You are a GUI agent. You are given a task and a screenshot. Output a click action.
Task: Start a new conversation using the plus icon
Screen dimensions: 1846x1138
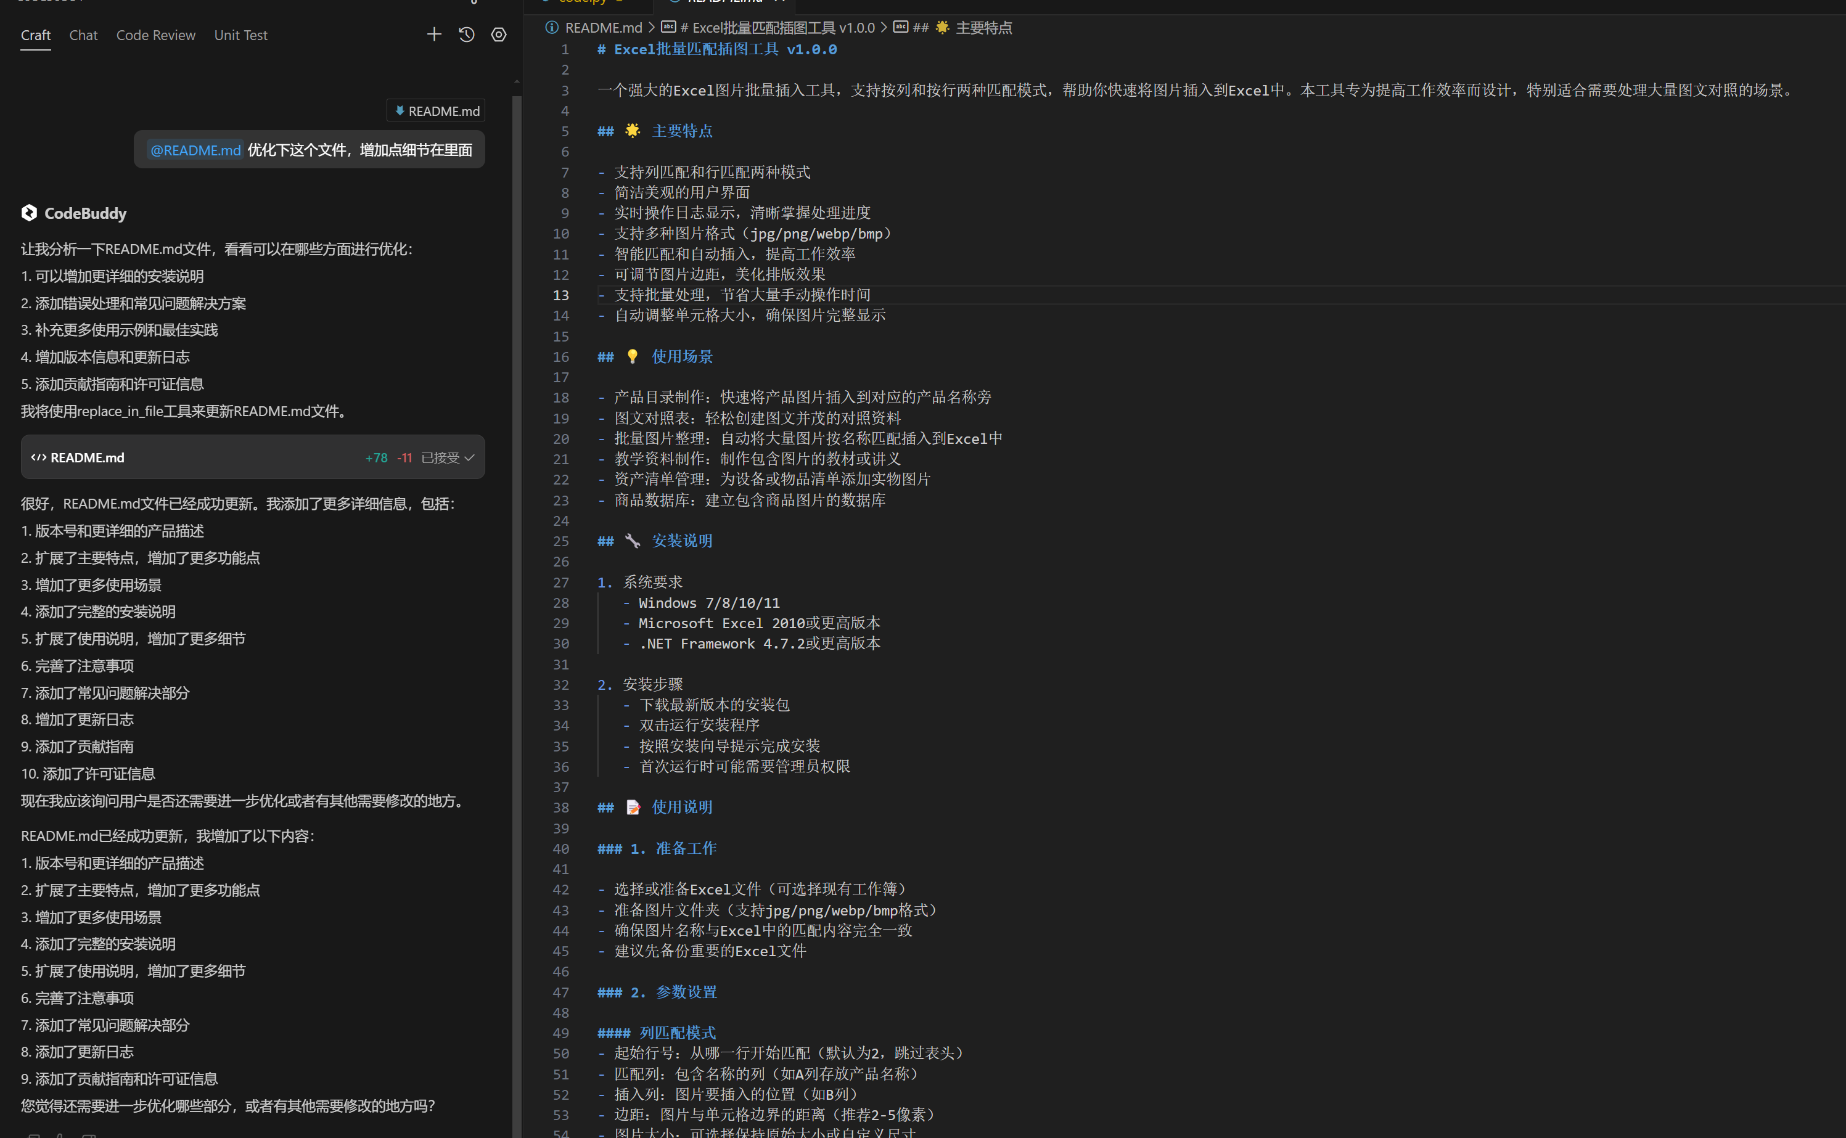pyautogui.click(x=434, y=34)
